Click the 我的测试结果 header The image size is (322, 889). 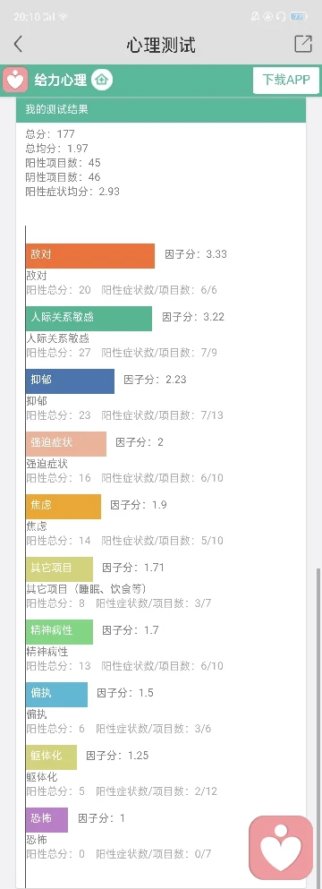click(x=161, y=109)
